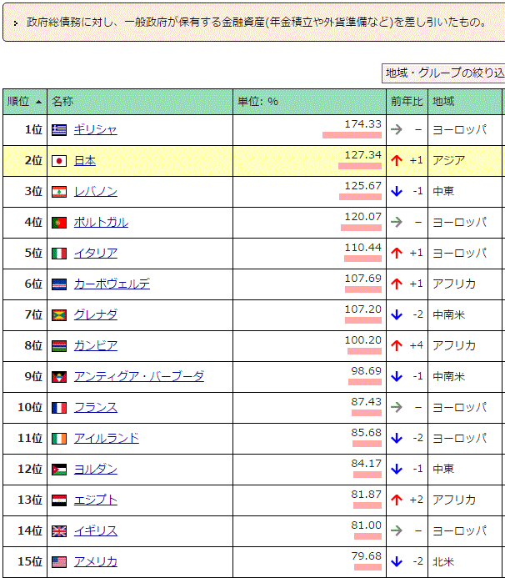505x578 pixels.
Task: Click gray right arrow in ギリシャ row
Action: tap(397, 129)
